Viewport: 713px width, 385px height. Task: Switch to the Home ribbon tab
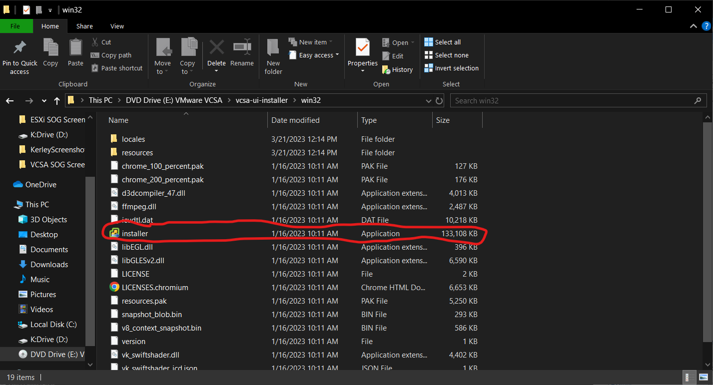pyautogui.click(x=50, y=26)
